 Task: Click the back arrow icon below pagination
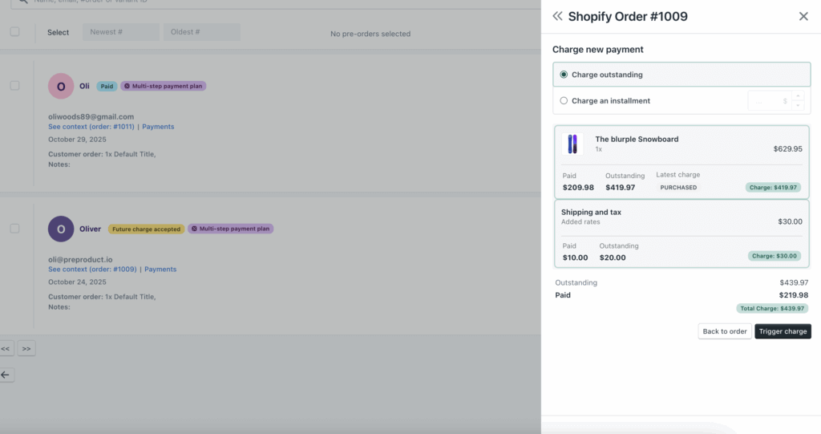click(6, 375)
